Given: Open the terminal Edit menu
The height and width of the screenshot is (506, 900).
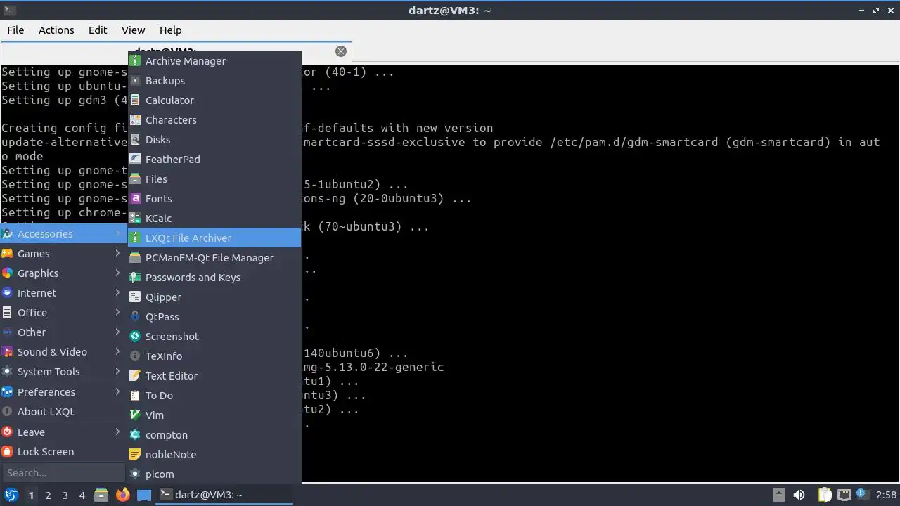Looking at the screenshot, I should coord(98,30).
